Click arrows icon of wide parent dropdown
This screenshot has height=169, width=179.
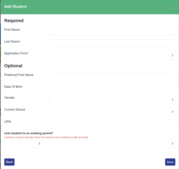point(172,144)
